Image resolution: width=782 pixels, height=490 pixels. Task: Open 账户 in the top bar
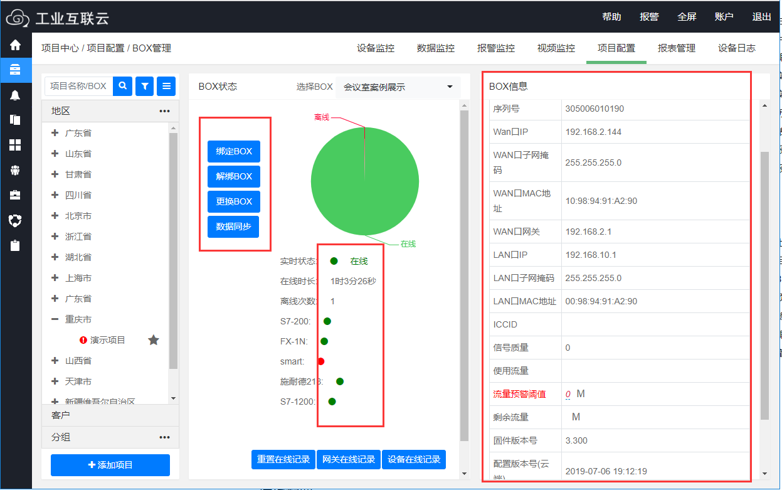point(724,17)
